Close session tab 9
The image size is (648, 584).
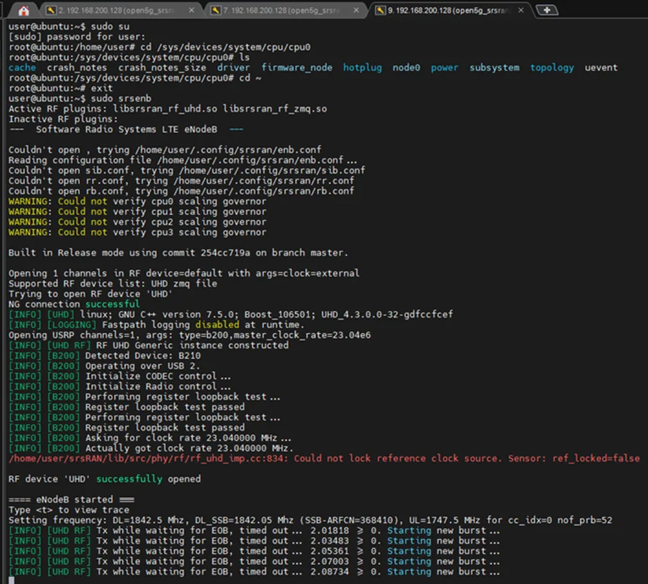point(521,11)
